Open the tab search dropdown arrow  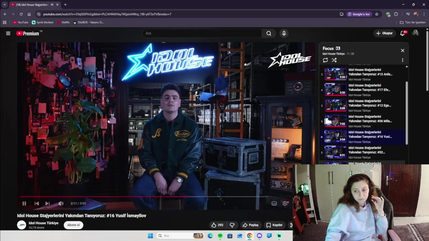(x=4, y=5)
